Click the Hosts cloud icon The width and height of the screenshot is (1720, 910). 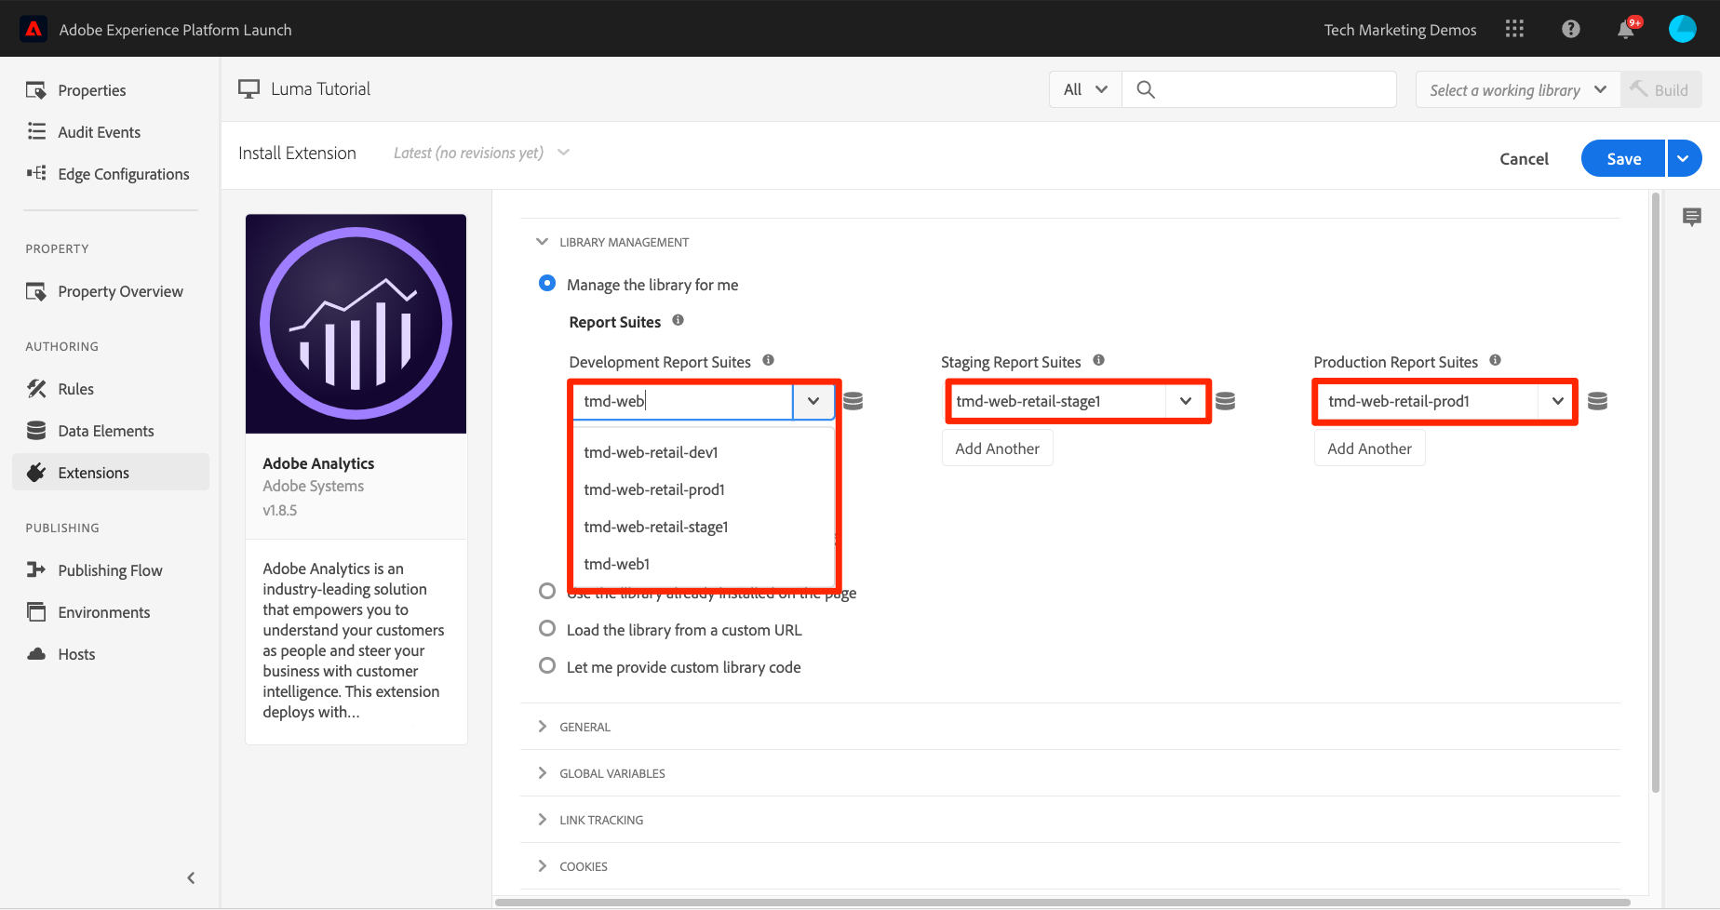tap(36, 653)
